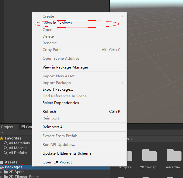Choose Find References In Scene
This screenshot has width=183, height=178.
(79, 96)
